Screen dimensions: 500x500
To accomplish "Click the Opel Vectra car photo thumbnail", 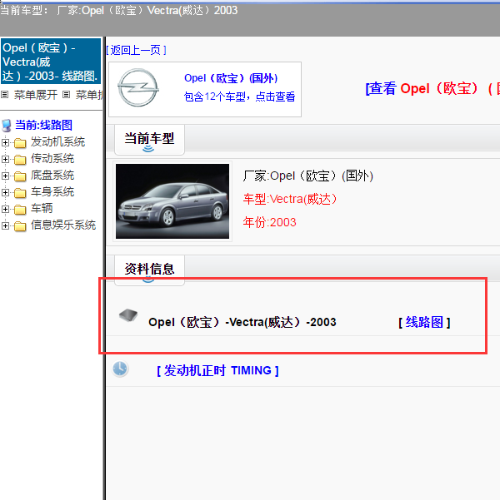I will [x=172, y=201].
